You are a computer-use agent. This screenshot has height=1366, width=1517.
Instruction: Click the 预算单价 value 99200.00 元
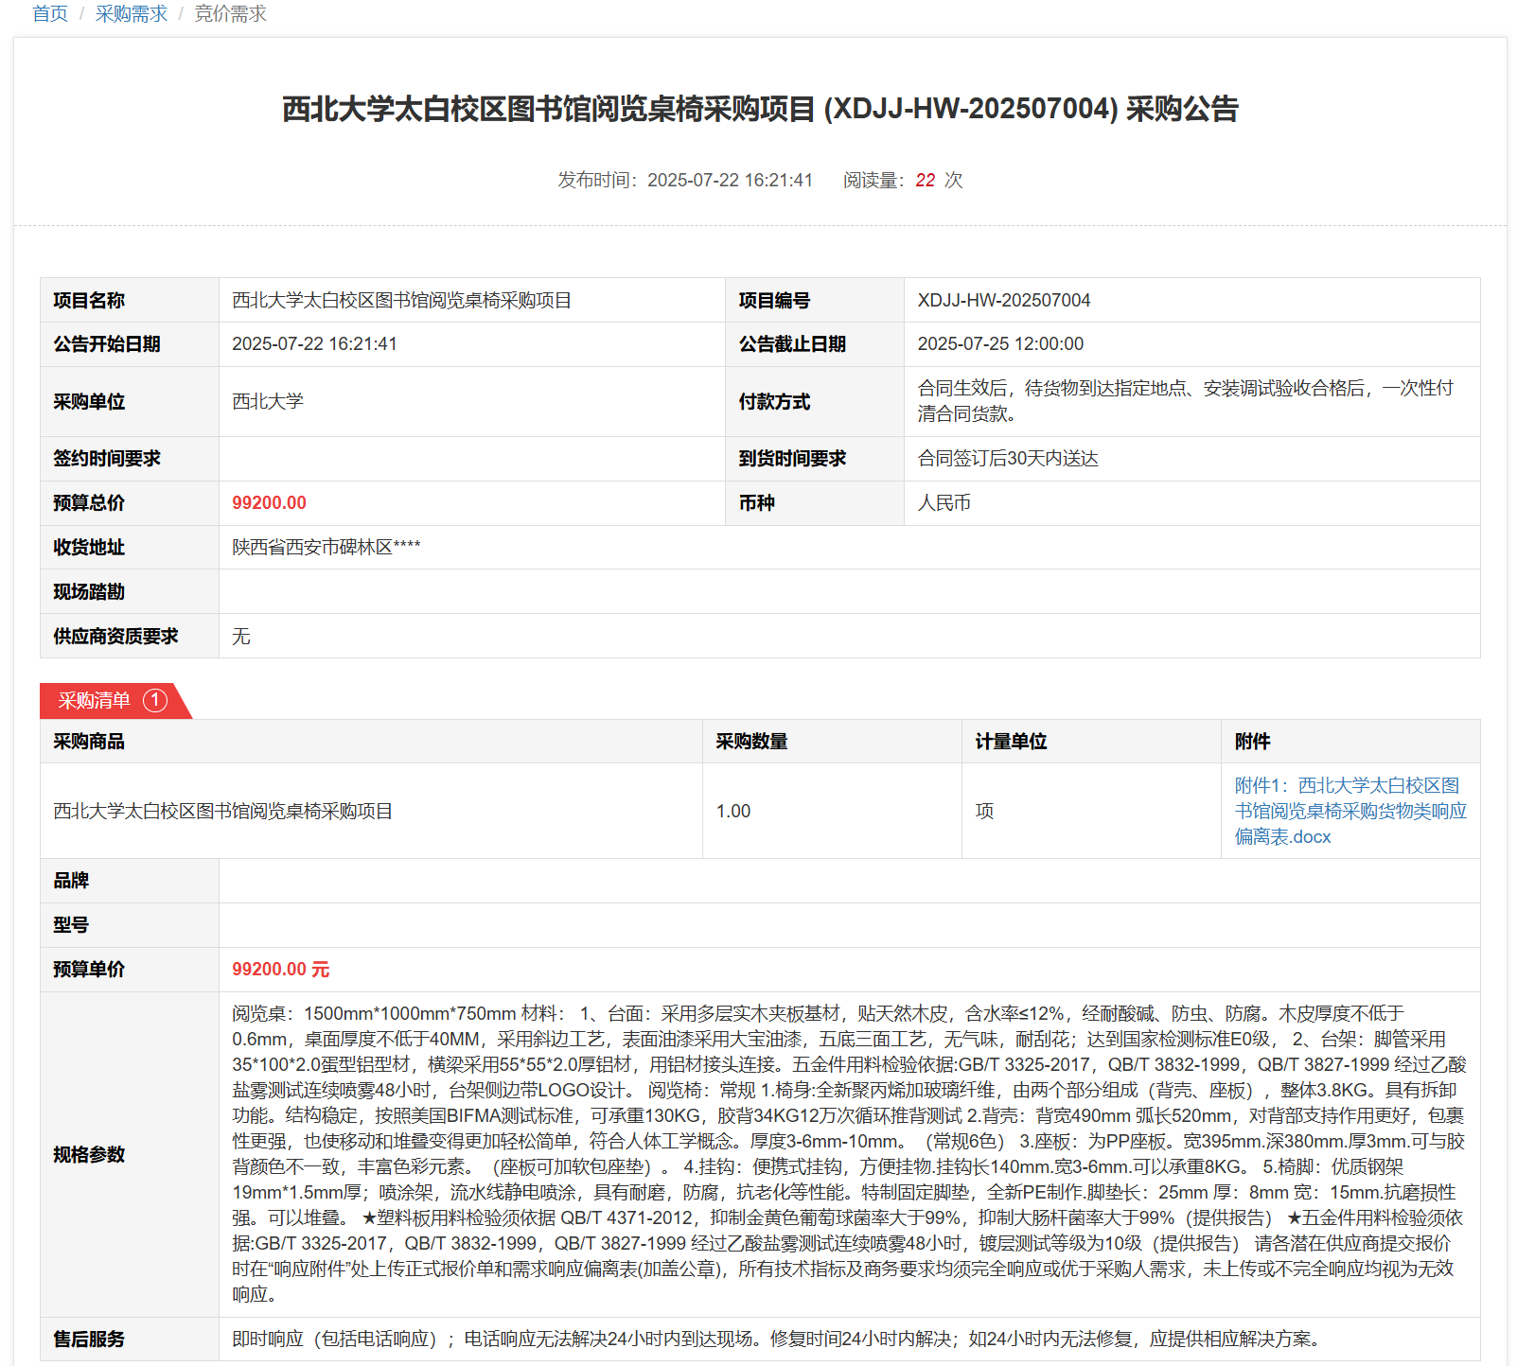(x=281, y=970)
